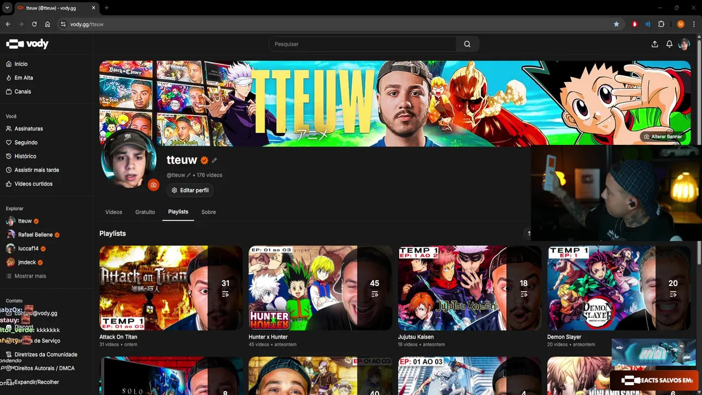
Task: Open Attack On Titan playlist thumbnail
Action: pos(171,288)
